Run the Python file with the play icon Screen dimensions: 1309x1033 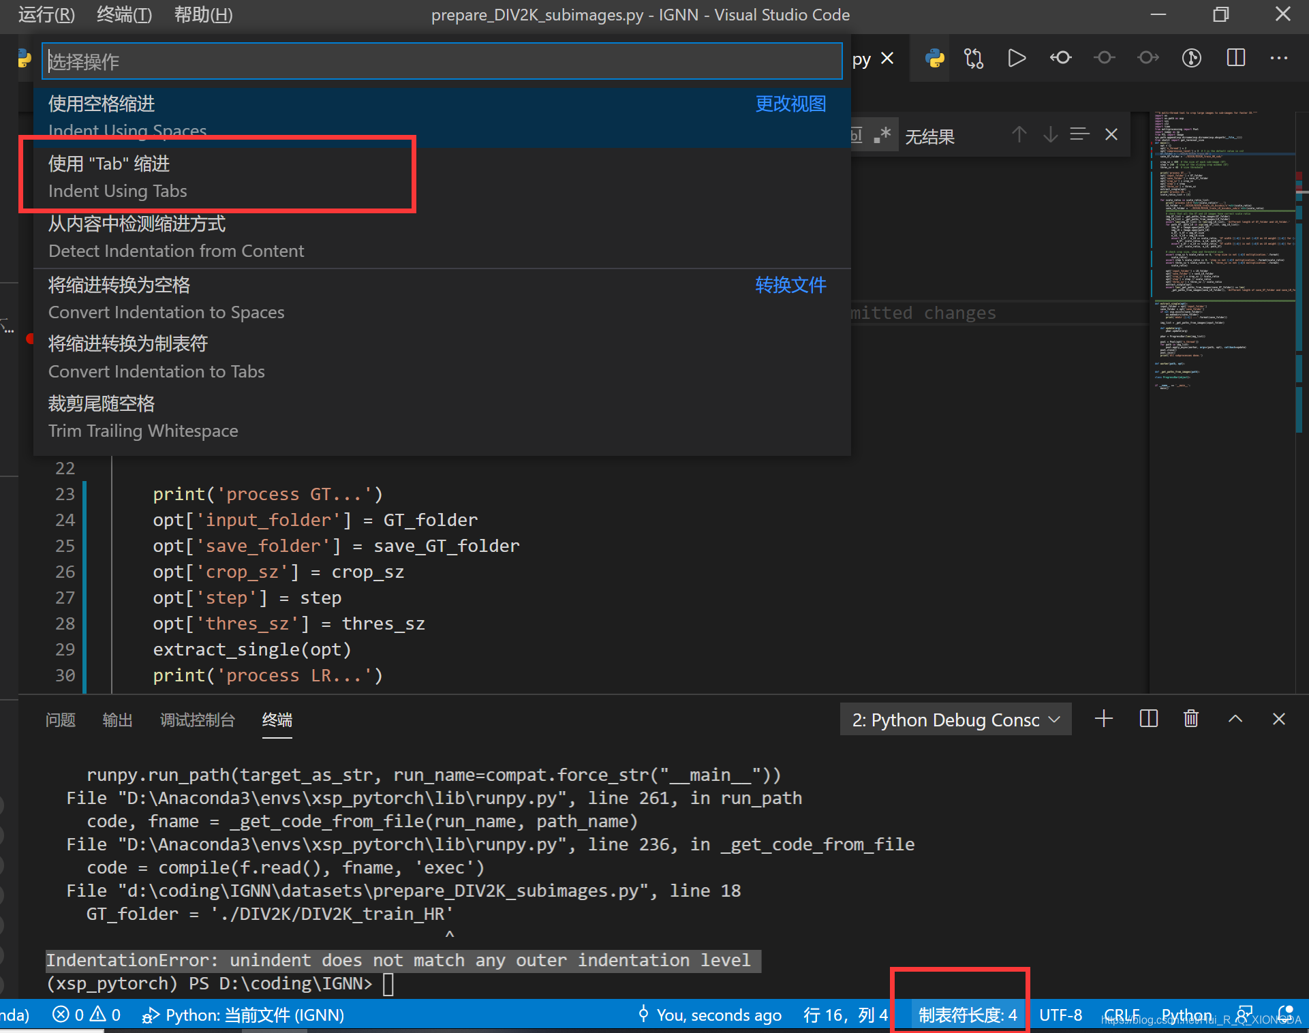click(x=1017, y=59)
